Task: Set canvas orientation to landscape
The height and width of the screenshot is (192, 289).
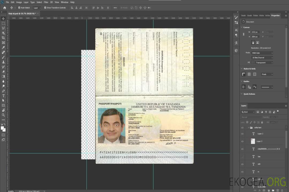Action: point(257,43)
